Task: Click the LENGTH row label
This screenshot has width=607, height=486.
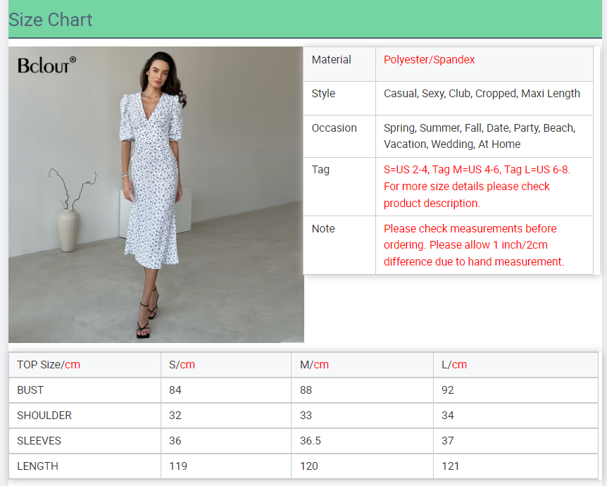Action: (37, 466)
